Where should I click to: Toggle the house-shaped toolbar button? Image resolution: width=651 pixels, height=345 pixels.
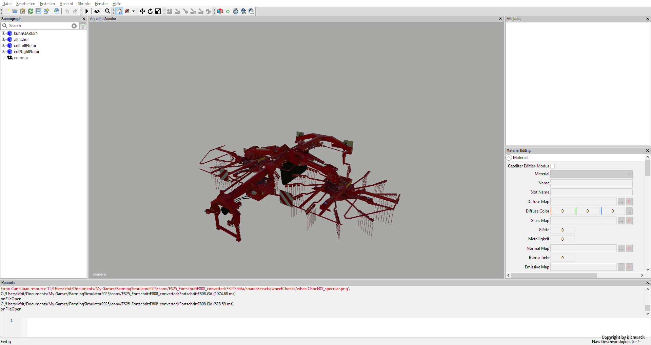(119, 11)
